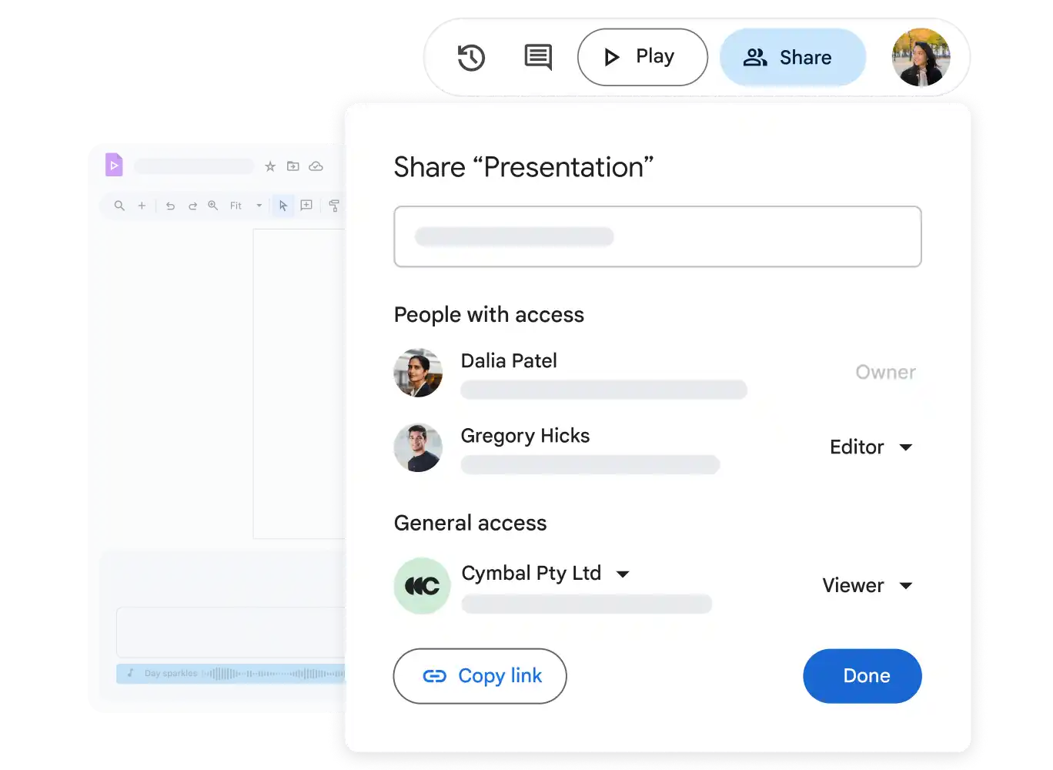The height and width of the screenshot is (770, 1053).
Task: Click the search magnifier in toolbar
Action: pyautogui.click(x=119, y=206)
